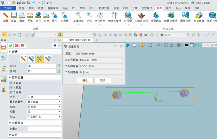Click the green checkmark to confirm distance

[x=10, y=45]
